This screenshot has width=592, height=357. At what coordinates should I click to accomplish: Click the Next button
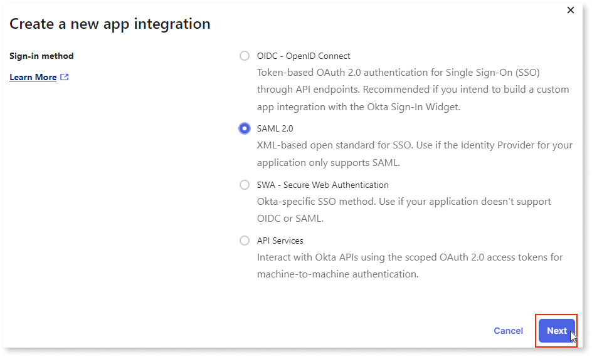point(557,331)
